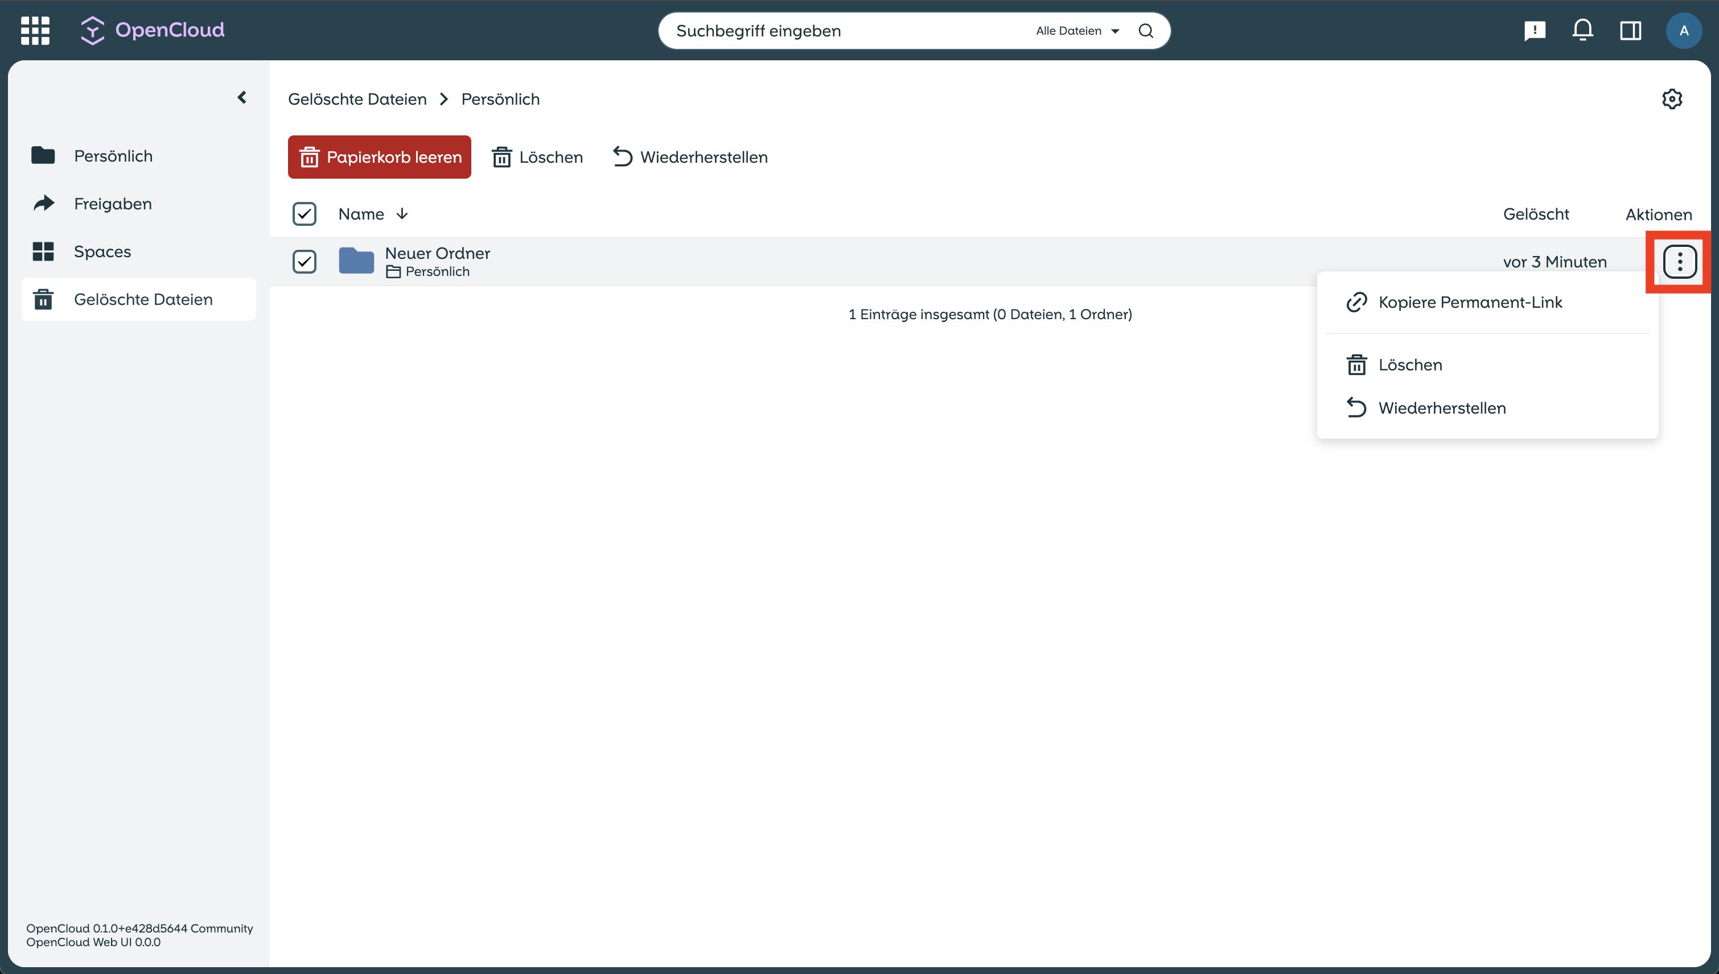Click Wiederherstellen in the toolbar
Screen dimensions: 1719x974
[690, 157]
